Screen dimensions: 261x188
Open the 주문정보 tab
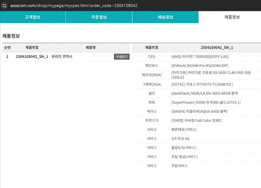click(x=98, y=17)
